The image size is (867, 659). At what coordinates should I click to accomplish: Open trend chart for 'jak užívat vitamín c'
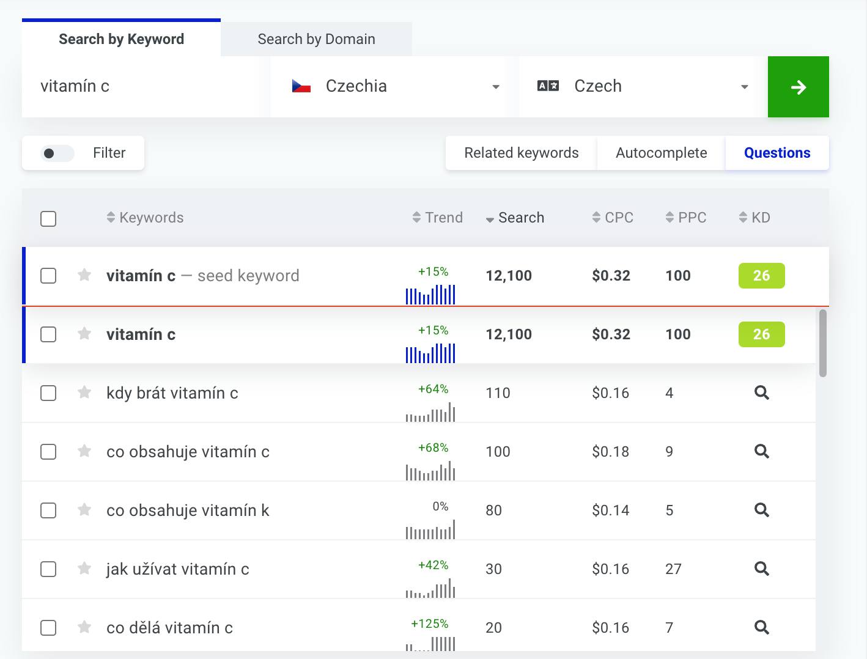click(x=430, y=588)
